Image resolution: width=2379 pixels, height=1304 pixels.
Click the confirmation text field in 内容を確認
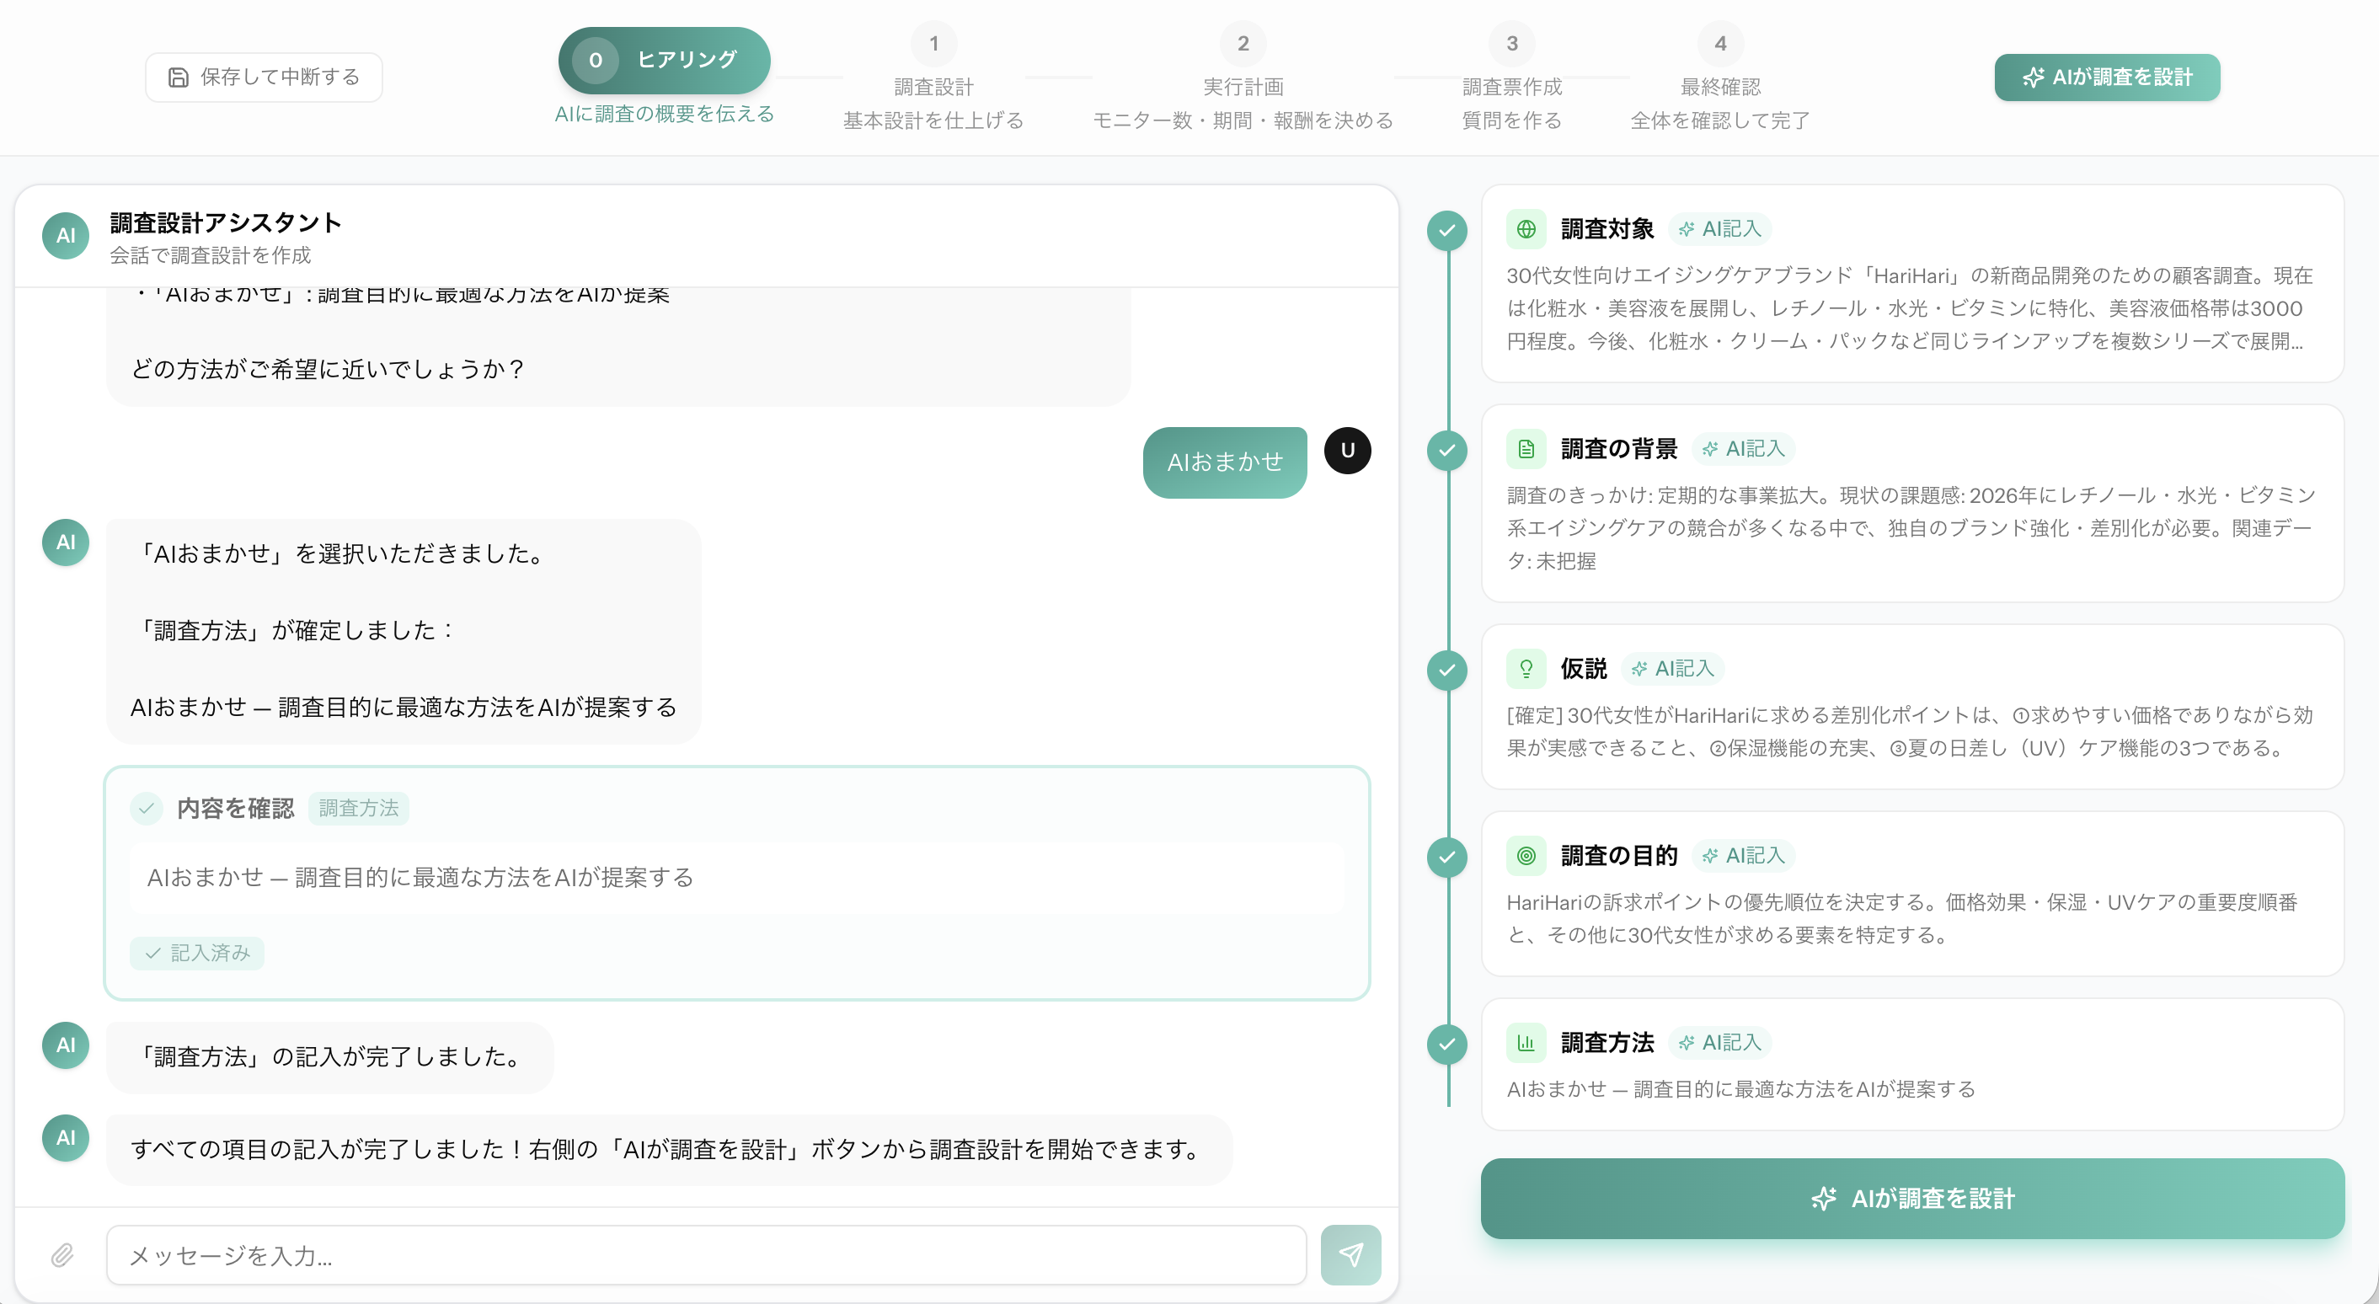(x=736, y=878)
